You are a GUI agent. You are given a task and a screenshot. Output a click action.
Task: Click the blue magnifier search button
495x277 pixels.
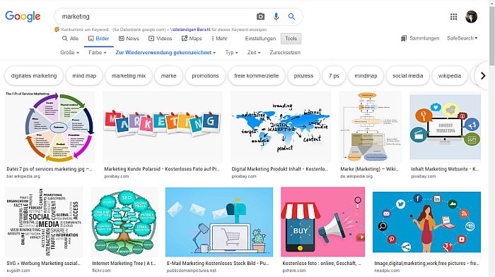click(x=291, y=16)
